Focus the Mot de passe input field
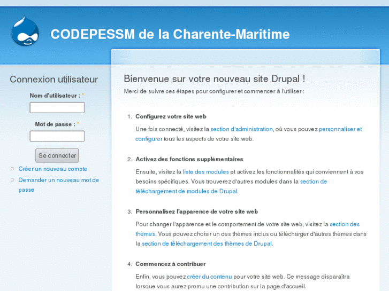389x291 pixels. pos(57,136)
